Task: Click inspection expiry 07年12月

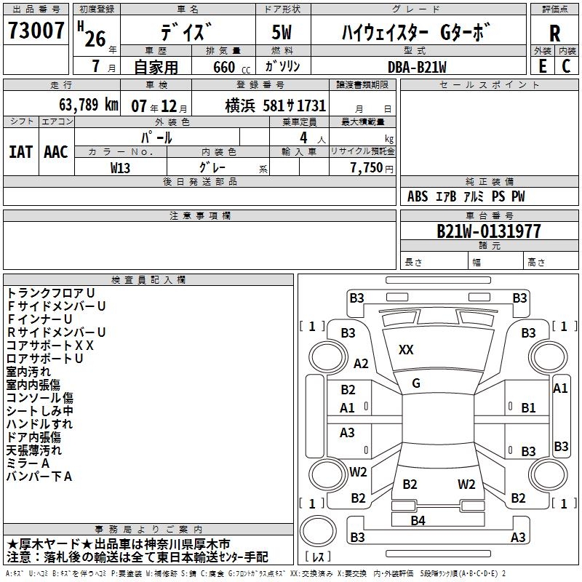Action: click(x=159, y=106)
